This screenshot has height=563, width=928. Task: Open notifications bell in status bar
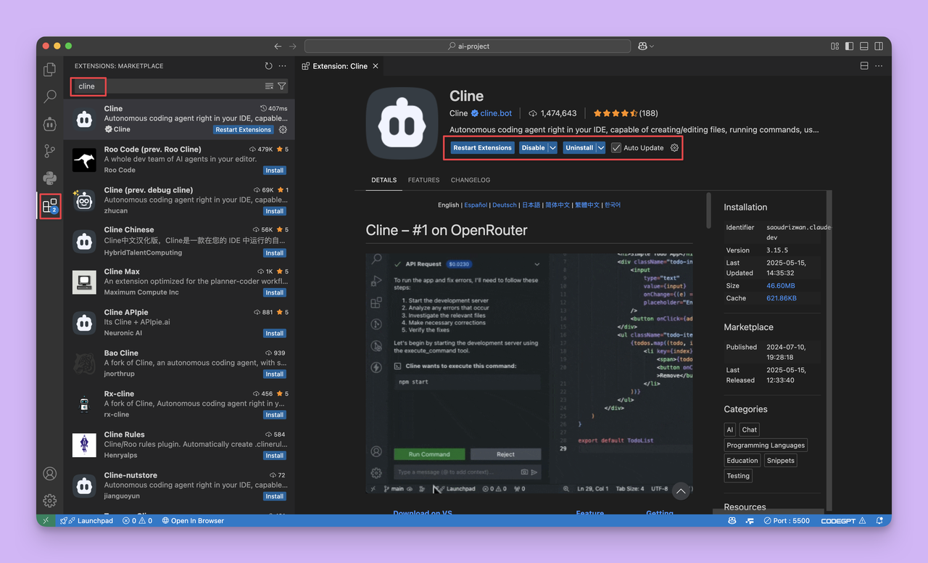pos(880,521)
